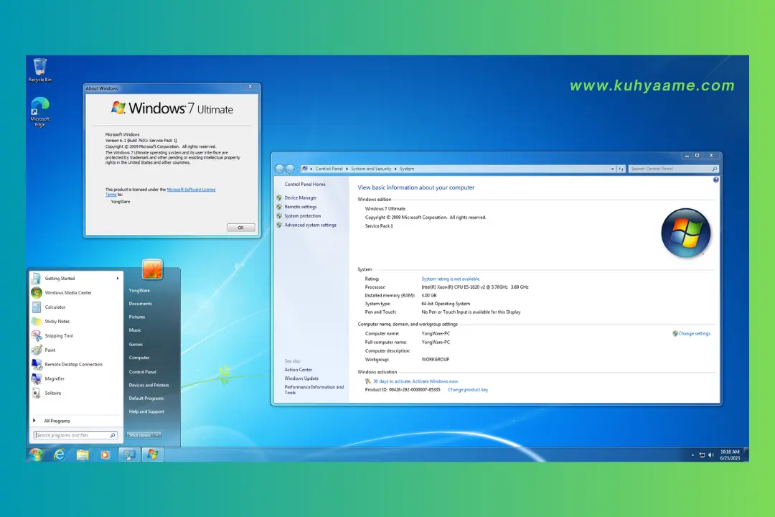The image size is (775, 517).
Task: Open Sticky Notes from Start menu
Action: coord(75,322)
